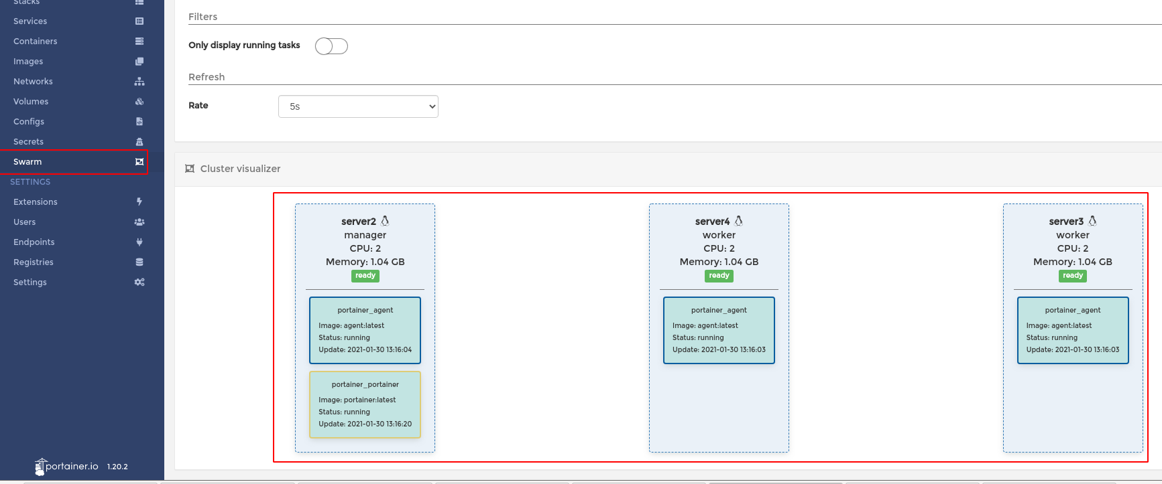
Task: Click Update 2021-01-30 13:16:20 text
Action: point(365,424)
